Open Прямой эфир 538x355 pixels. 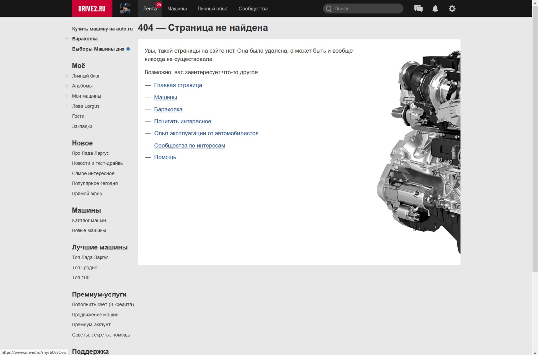click(87, 194)
